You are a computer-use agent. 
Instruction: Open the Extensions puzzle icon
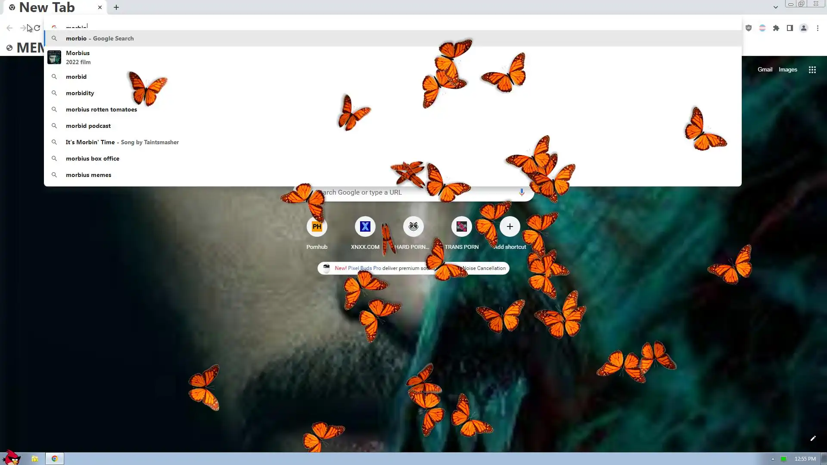pos(776,28)
